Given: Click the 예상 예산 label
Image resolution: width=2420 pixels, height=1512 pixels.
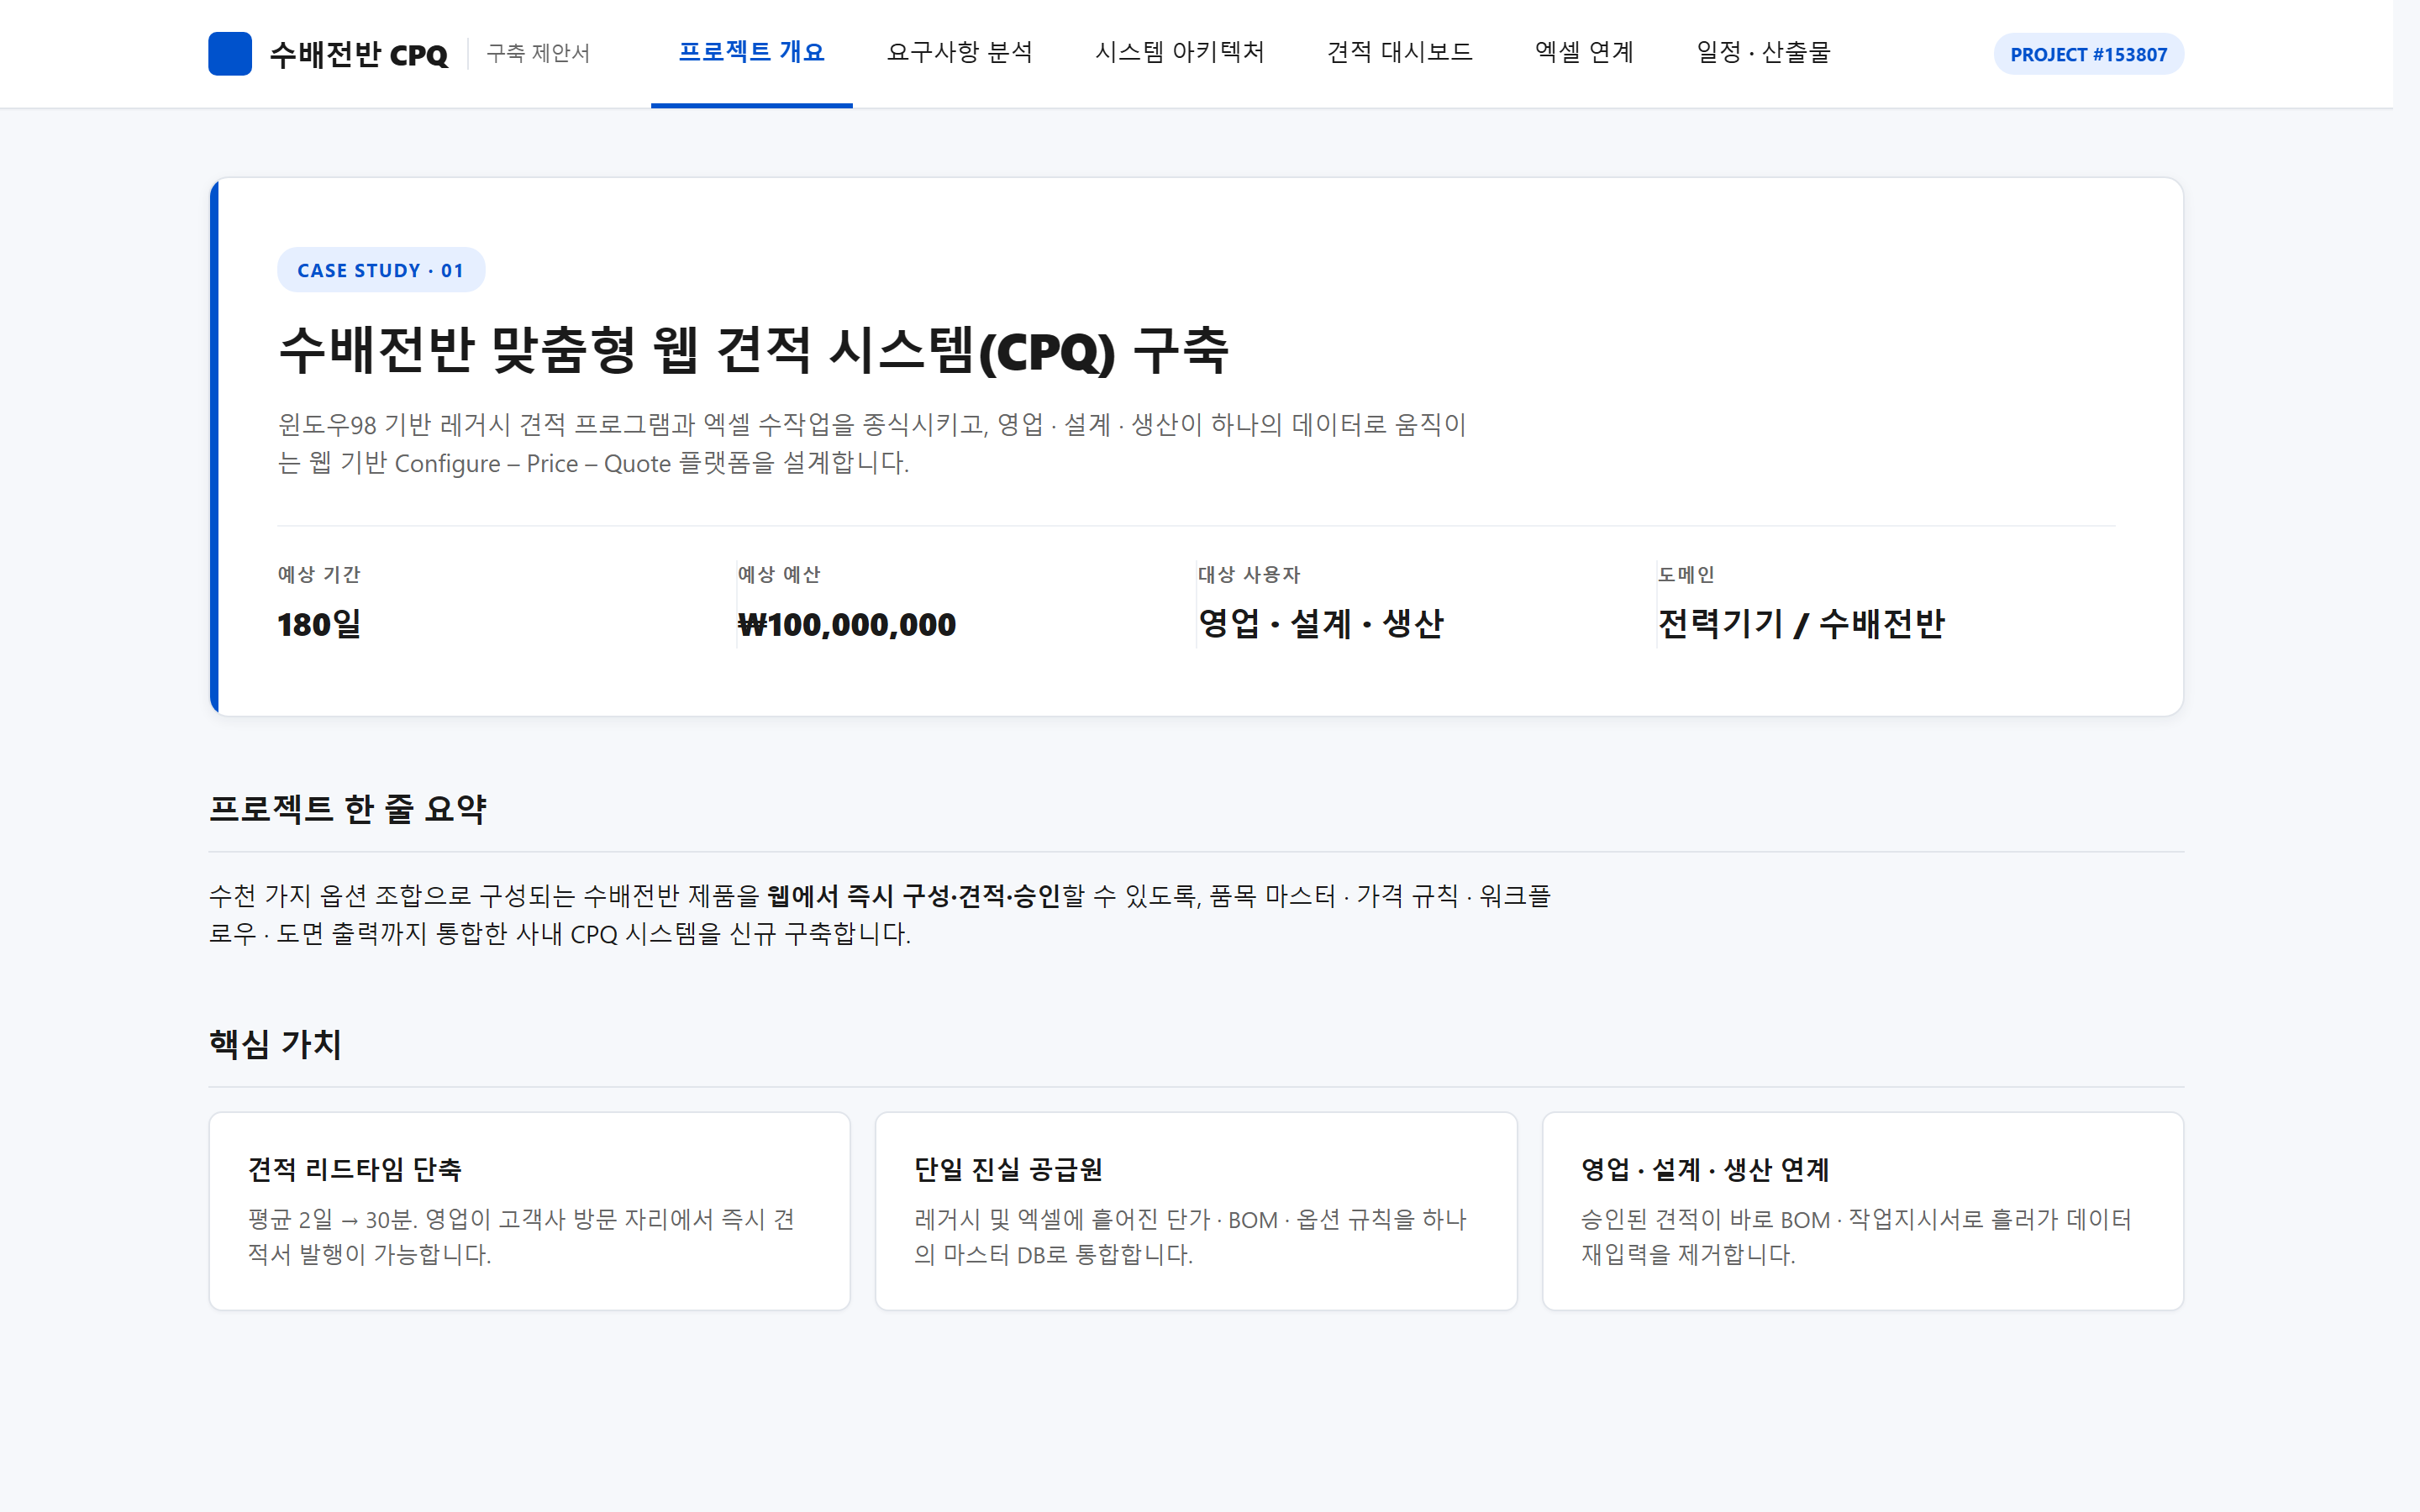Looking at the screenshot, I should click(x=779, y=574).
